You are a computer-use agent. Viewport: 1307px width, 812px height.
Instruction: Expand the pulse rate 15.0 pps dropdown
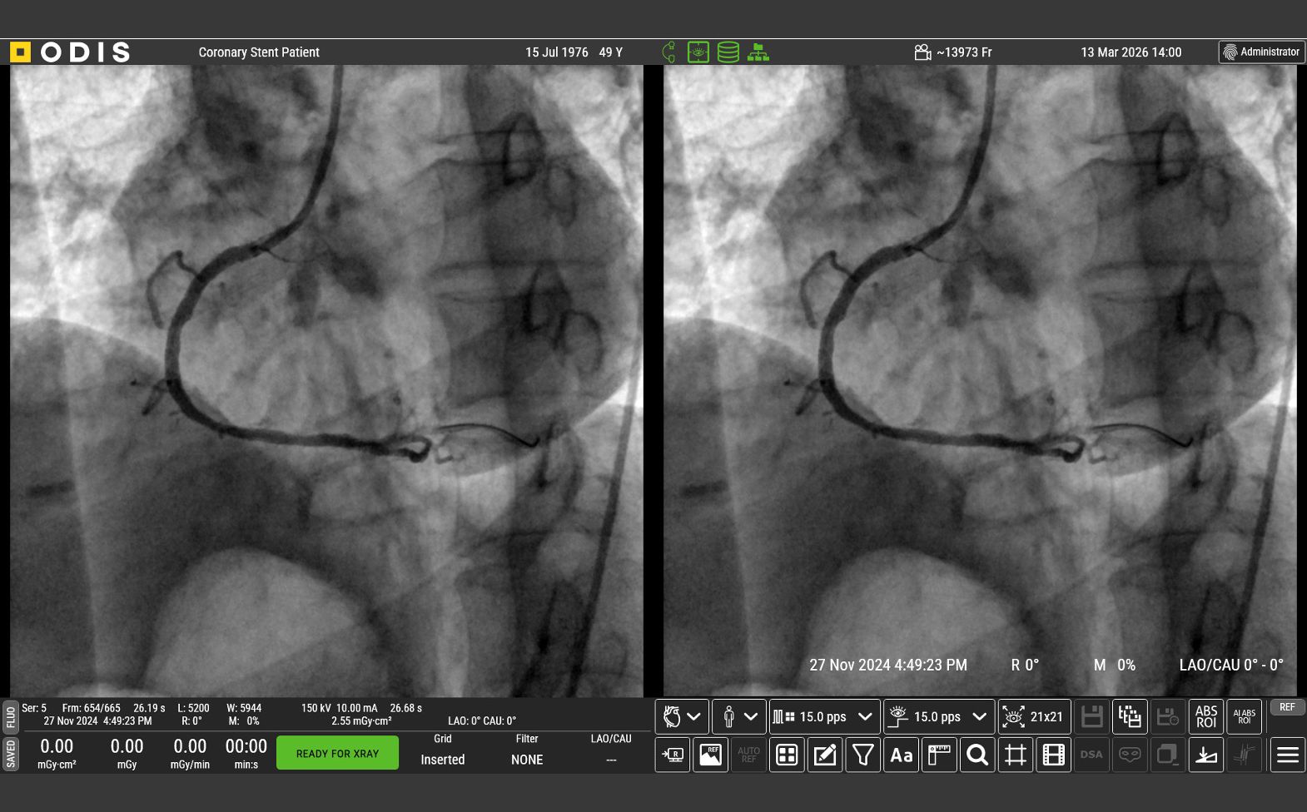(824, 716)
